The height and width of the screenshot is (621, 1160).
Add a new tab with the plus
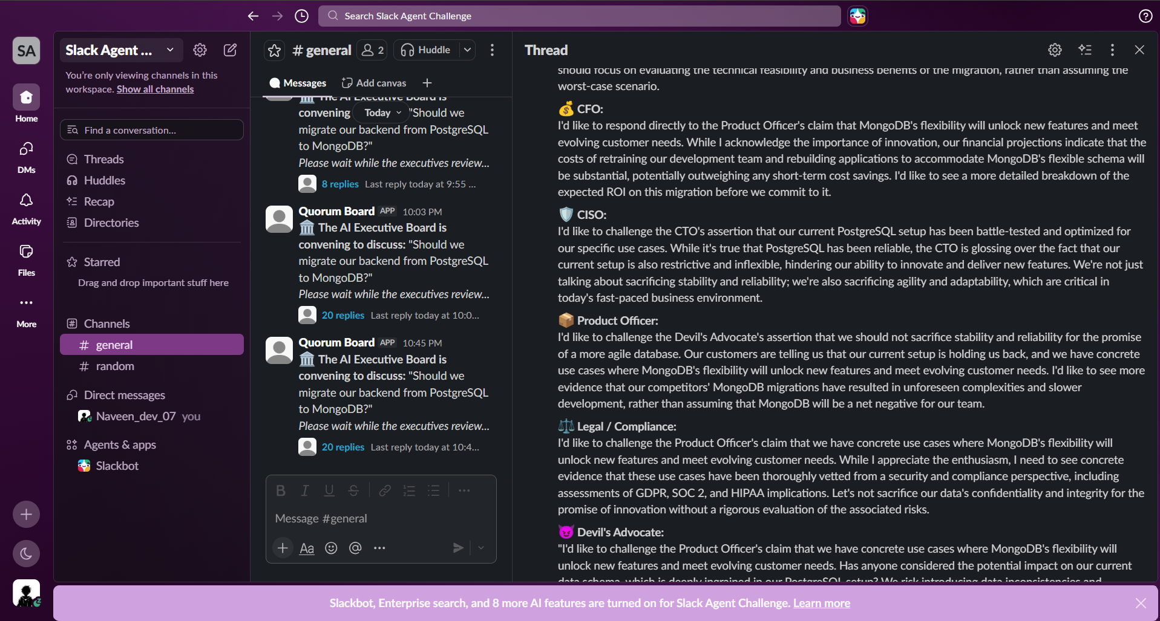coord(427,83)
